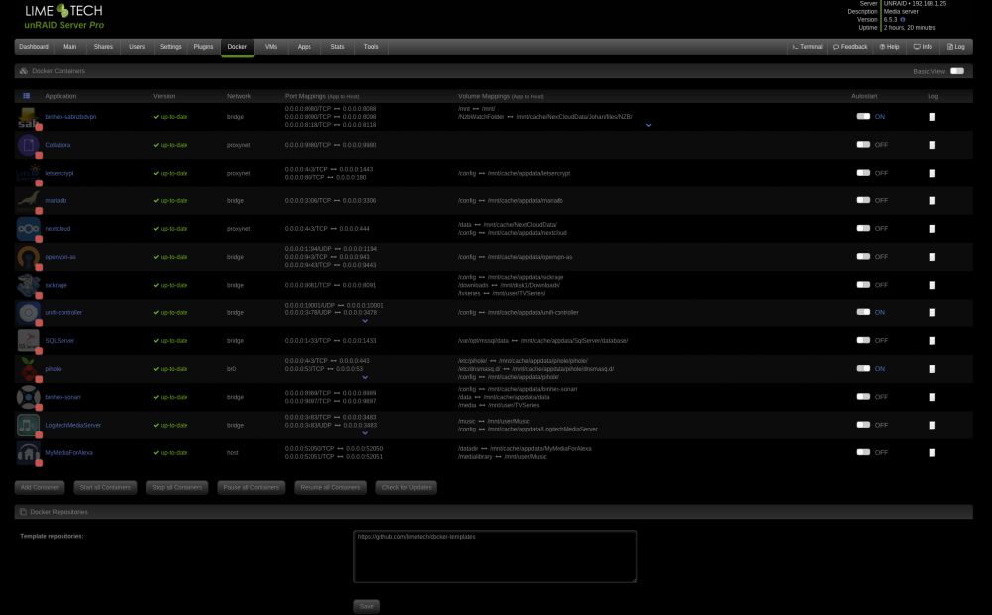Open log icon for pihole row

(x=931, y=369)
